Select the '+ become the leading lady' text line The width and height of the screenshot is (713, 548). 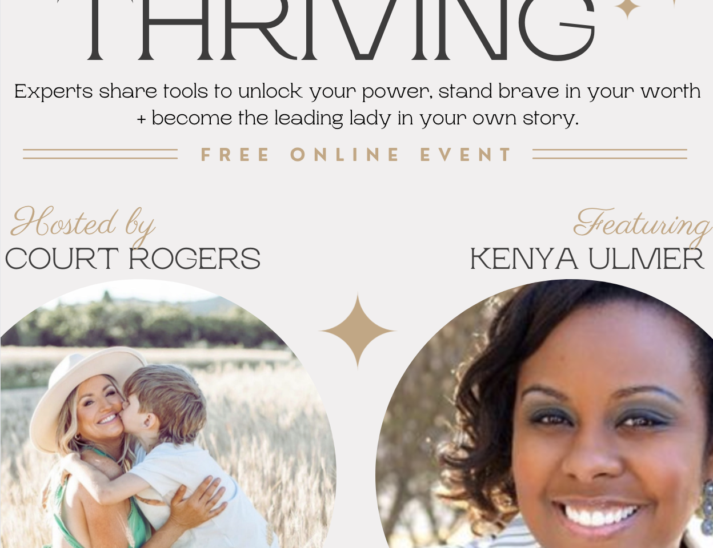pyautogui.click(x=358, y=118)
